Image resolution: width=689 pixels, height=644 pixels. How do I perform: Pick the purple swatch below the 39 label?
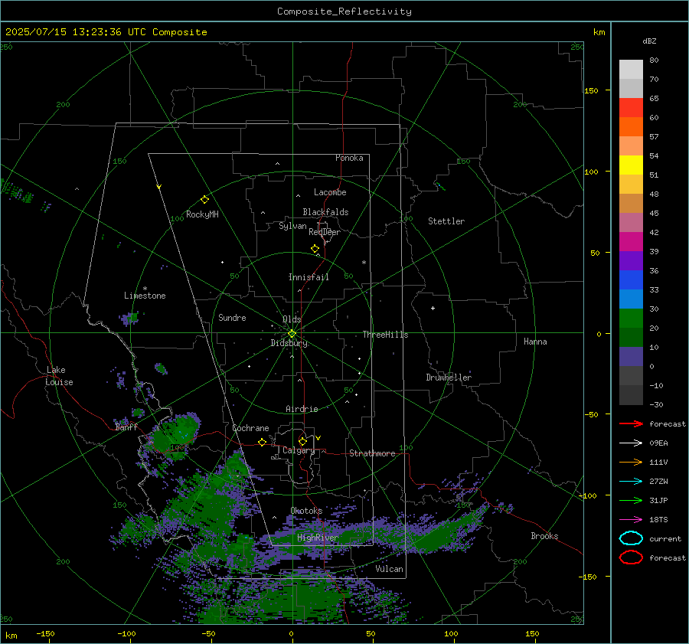(x=631, y=260)
